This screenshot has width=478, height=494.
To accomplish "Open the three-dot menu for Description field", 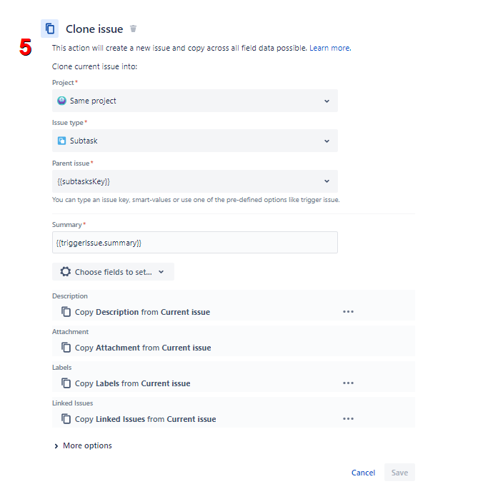I will coord(348,311).
